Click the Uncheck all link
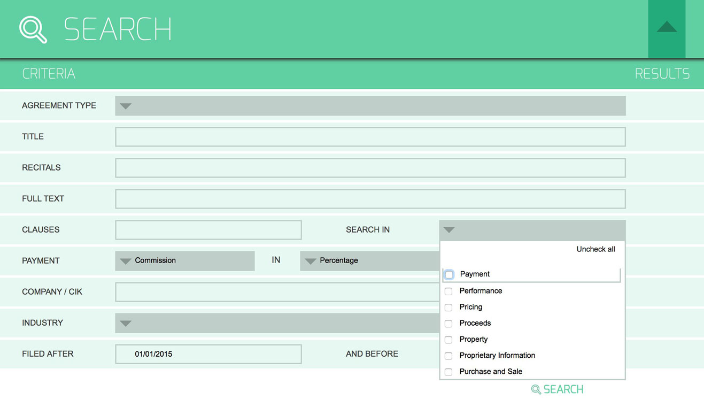704x407 pixels. pyautogui.click(x=595, y=249)
